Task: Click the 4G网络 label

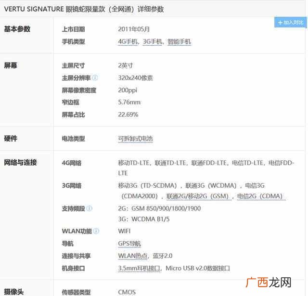Action: (72, 163)
